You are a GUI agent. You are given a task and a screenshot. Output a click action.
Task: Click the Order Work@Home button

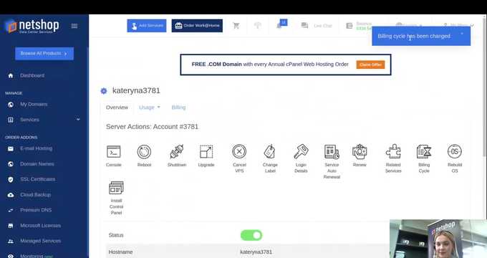point(197,26)
